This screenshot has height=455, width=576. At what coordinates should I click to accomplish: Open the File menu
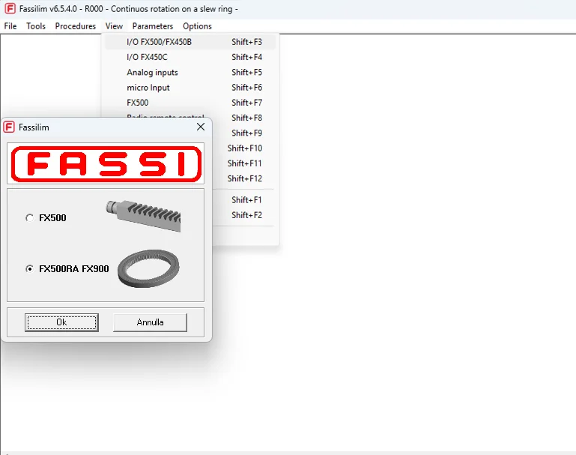10,26
